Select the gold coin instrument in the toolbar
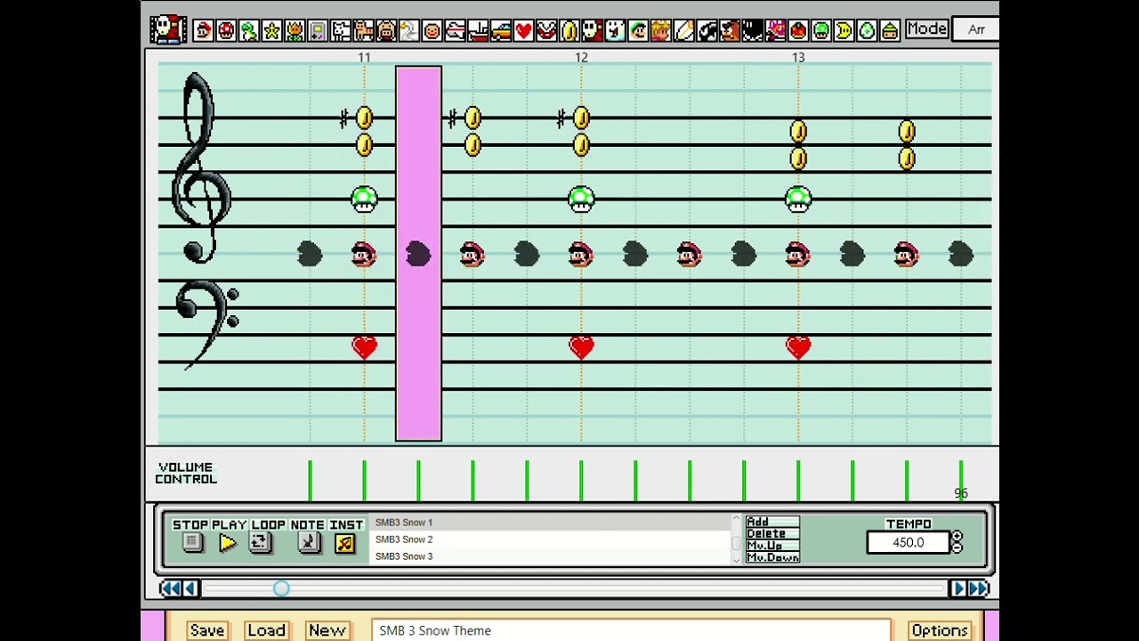Screen dimensions: 1139x641 click(x=569, y=31)
